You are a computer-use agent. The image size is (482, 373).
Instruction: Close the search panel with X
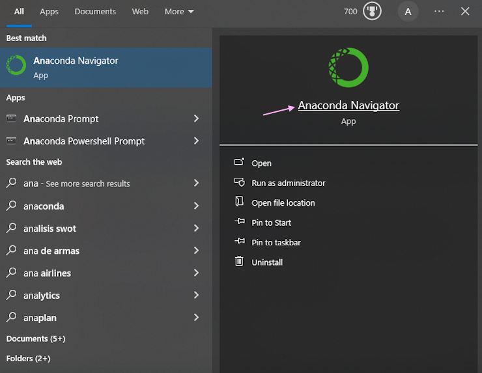click(465, 11)
